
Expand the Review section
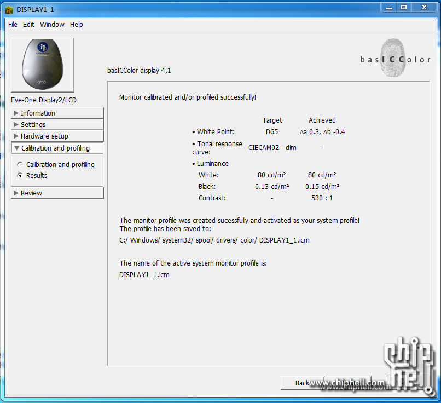(x=57, y=193)
